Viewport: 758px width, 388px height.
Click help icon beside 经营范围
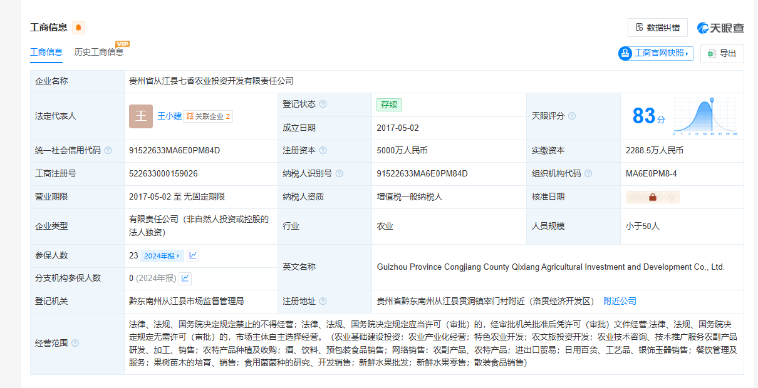[x=75, y=343]
